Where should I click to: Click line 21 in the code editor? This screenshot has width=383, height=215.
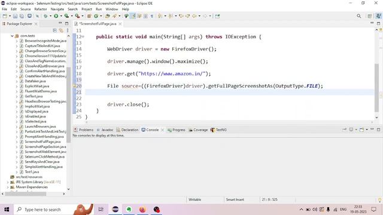(230, 92)
